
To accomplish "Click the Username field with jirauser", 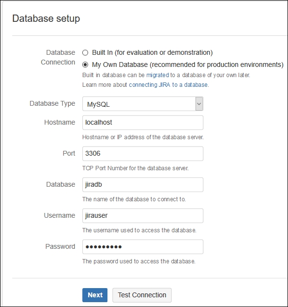I will tap(143, 216).
